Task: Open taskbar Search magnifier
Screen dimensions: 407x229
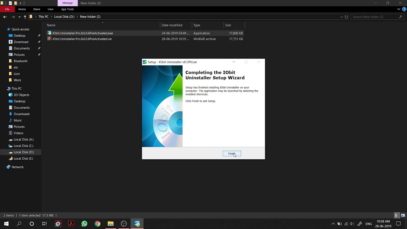Action: click(x=19, y=224)
